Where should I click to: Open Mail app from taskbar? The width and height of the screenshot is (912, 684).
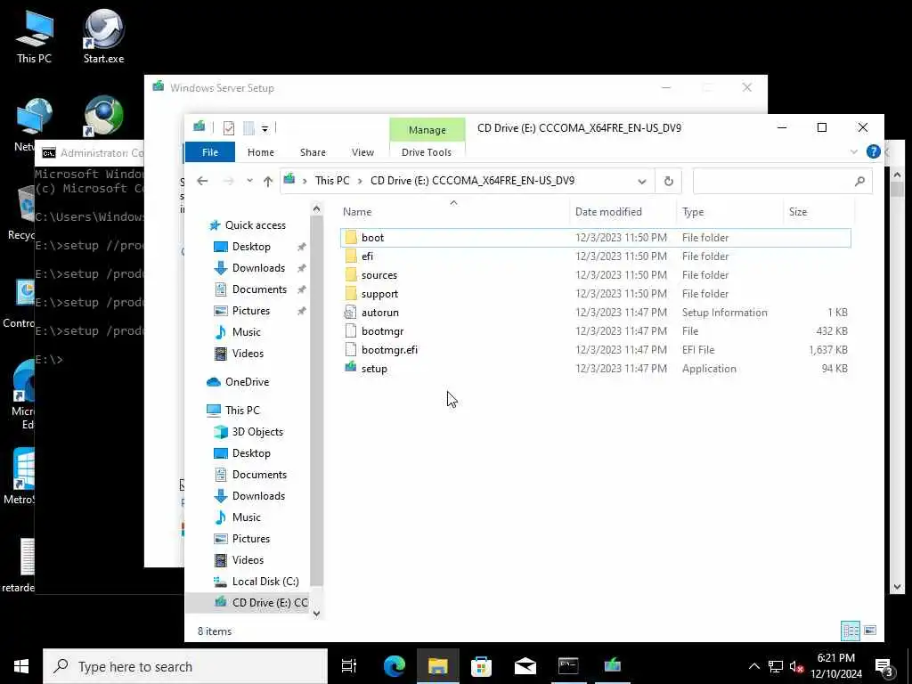(x=525, y=666)
